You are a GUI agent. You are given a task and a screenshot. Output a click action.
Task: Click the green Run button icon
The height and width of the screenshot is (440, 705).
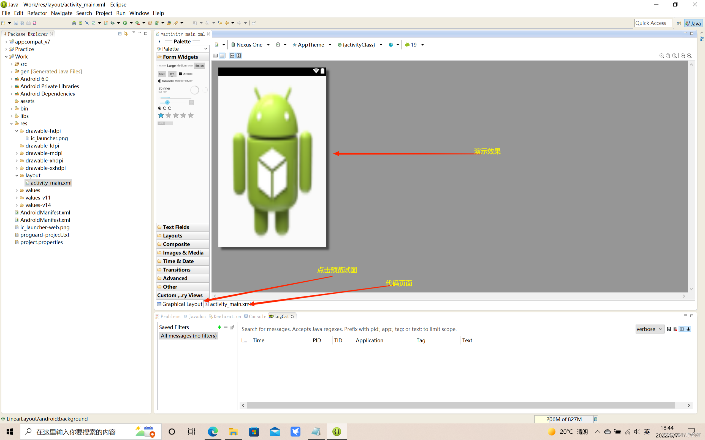[x=125, y=23]
